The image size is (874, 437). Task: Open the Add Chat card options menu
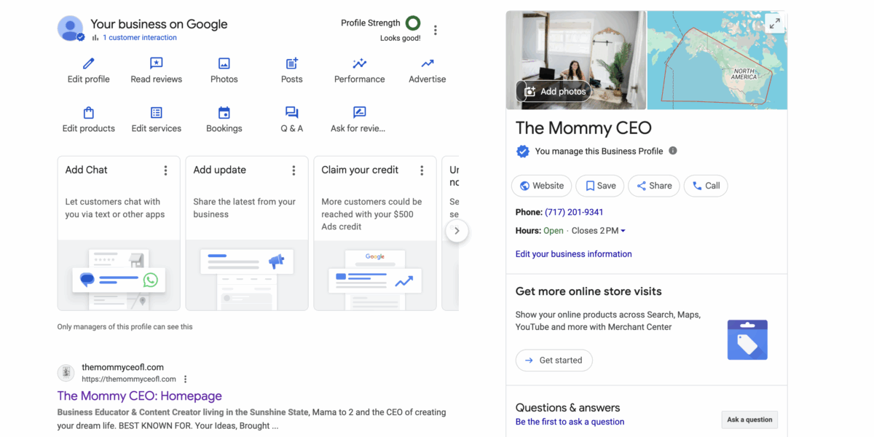165,170
